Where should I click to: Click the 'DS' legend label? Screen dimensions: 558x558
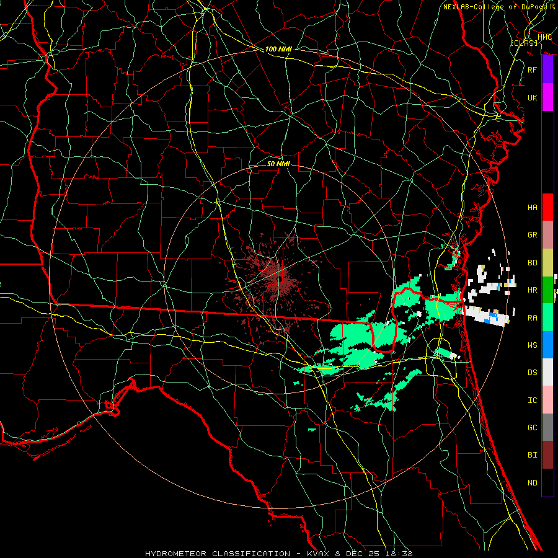(x=533, y=373)
